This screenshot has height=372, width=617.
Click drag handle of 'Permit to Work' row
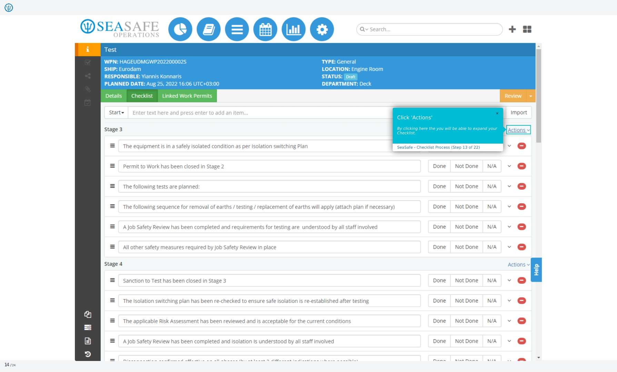pyautogui.click(x=112, y=166)
